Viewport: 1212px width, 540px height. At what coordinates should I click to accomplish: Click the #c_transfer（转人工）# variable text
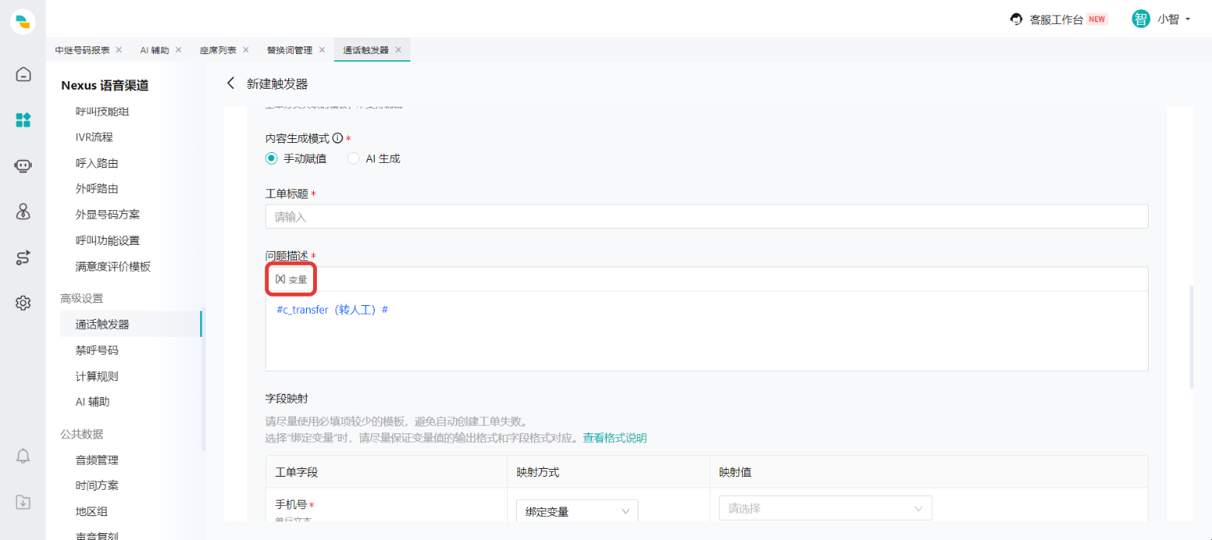(x=332, y=310)
